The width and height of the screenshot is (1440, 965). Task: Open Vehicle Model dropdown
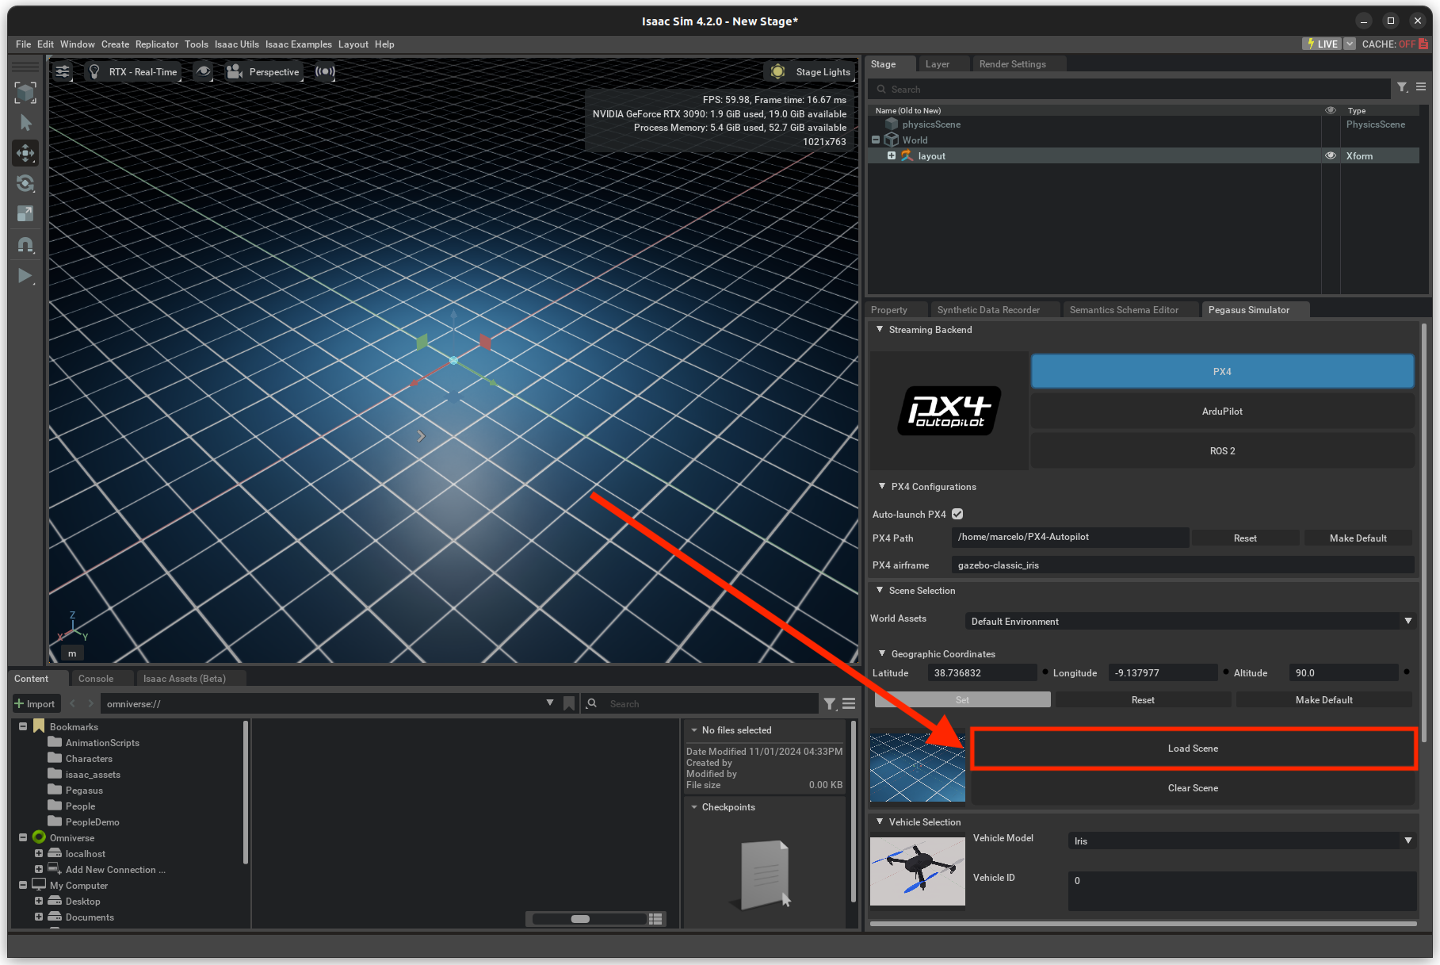coord(1242,841)
